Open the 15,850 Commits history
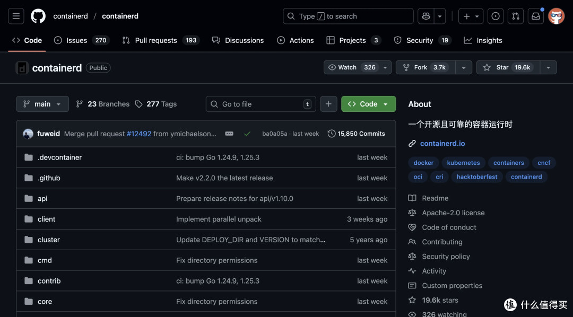 pyautogui.click(x=357, y=134)
